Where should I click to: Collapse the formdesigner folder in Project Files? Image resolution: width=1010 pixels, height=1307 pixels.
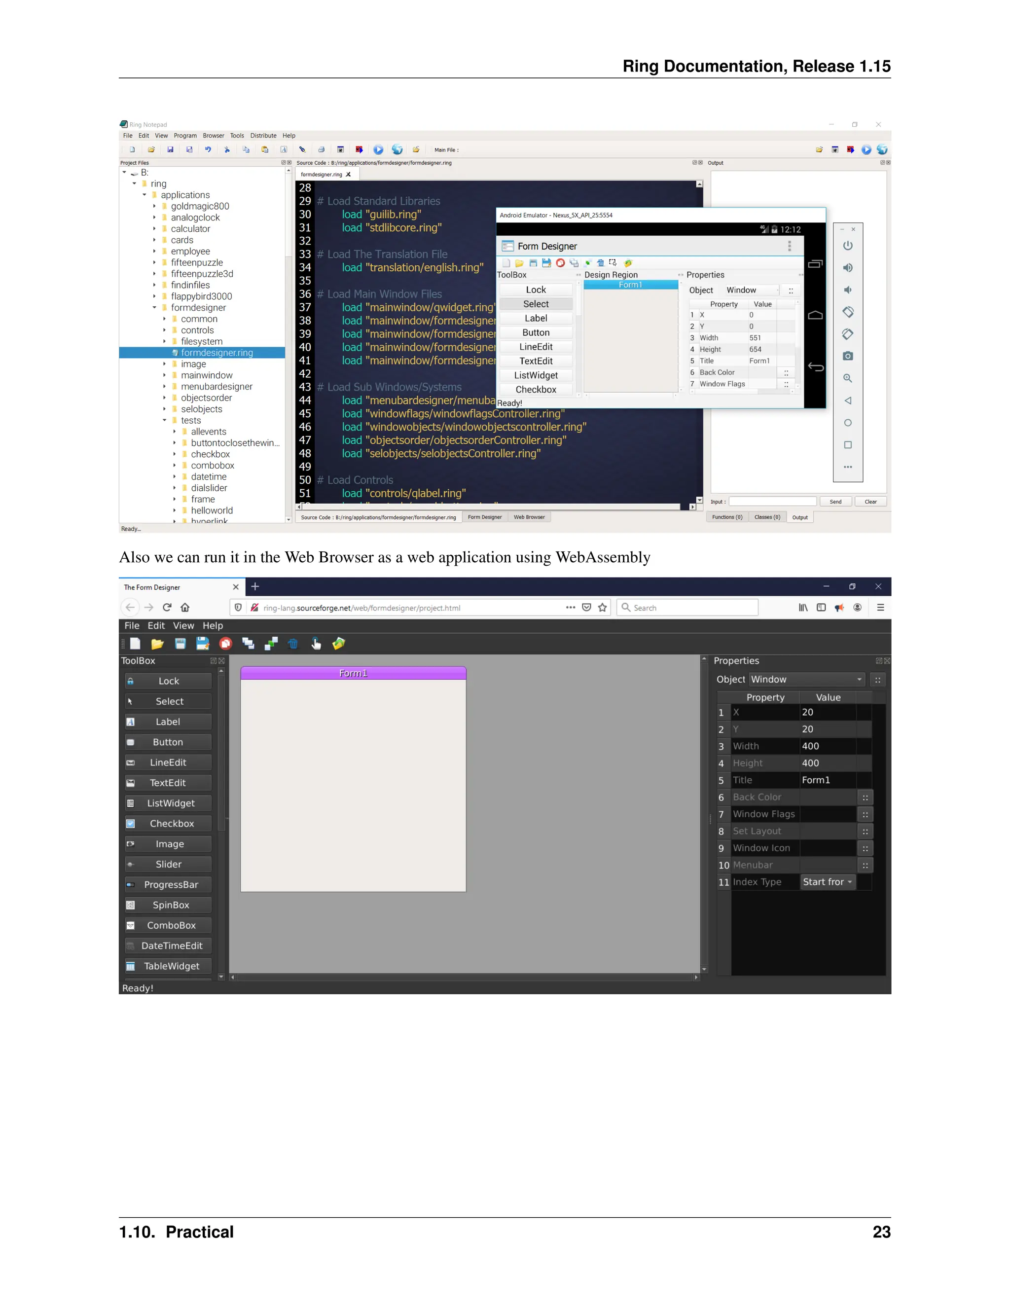pos(154,308)
